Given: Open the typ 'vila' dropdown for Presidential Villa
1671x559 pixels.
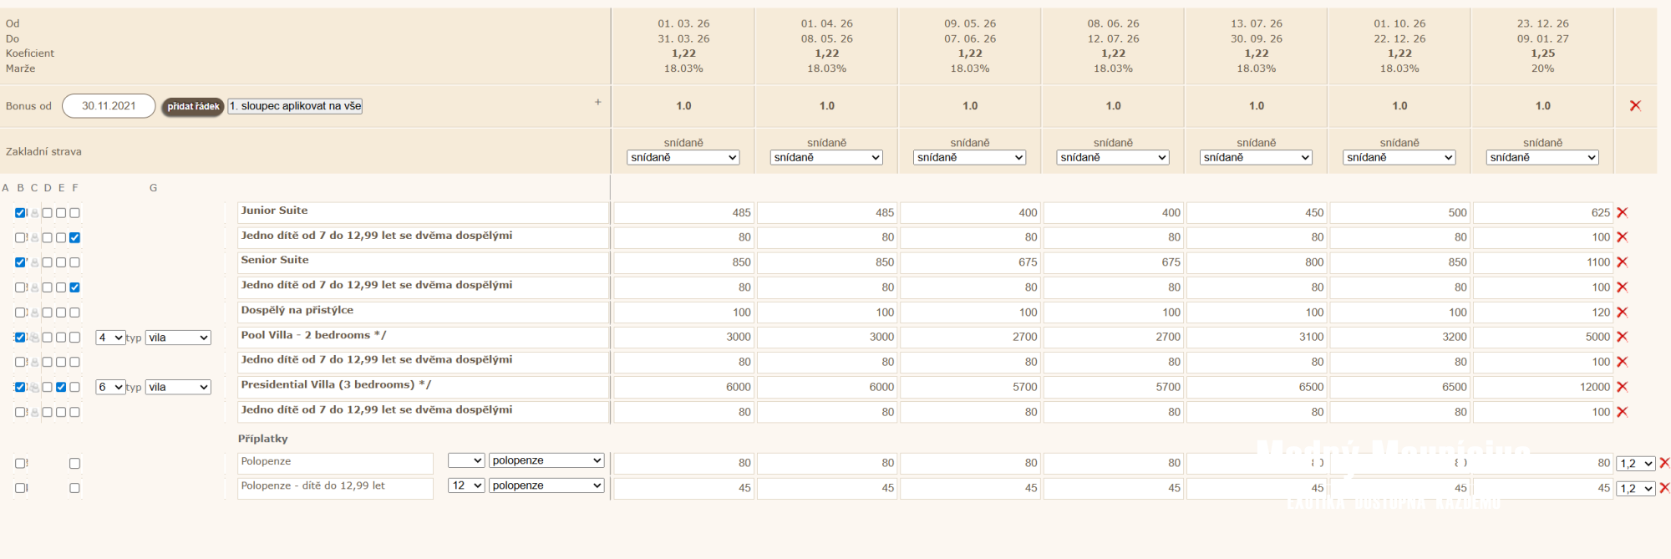Looking at the screenshot, I should (178, 387).
